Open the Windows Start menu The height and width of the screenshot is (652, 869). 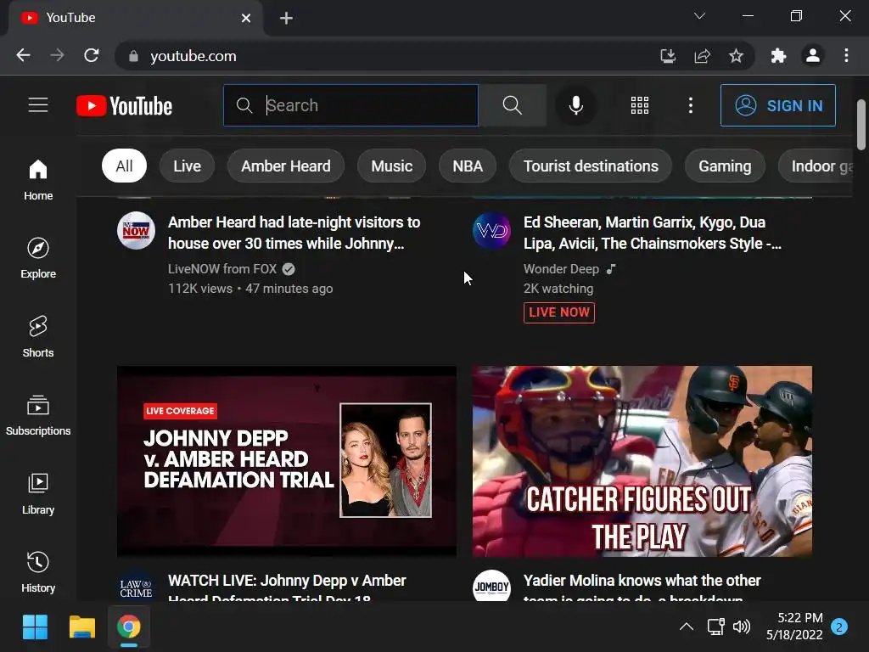(35, 627)
